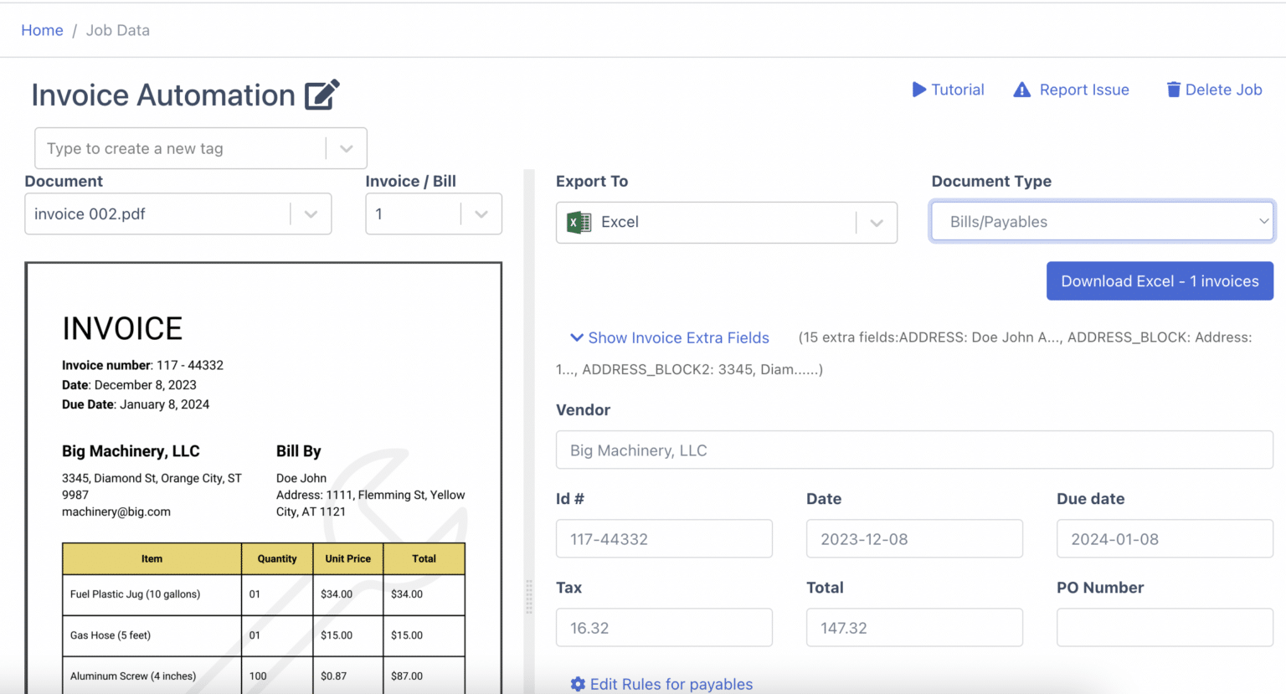Open the Tutorial via its play icon
The image size is (1286, 694).
click(920, 90)
